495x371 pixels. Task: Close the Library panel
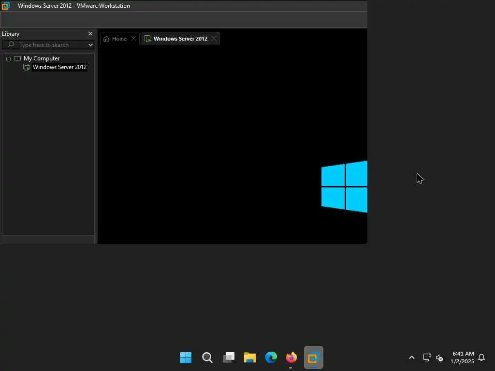tap(90, 34)
